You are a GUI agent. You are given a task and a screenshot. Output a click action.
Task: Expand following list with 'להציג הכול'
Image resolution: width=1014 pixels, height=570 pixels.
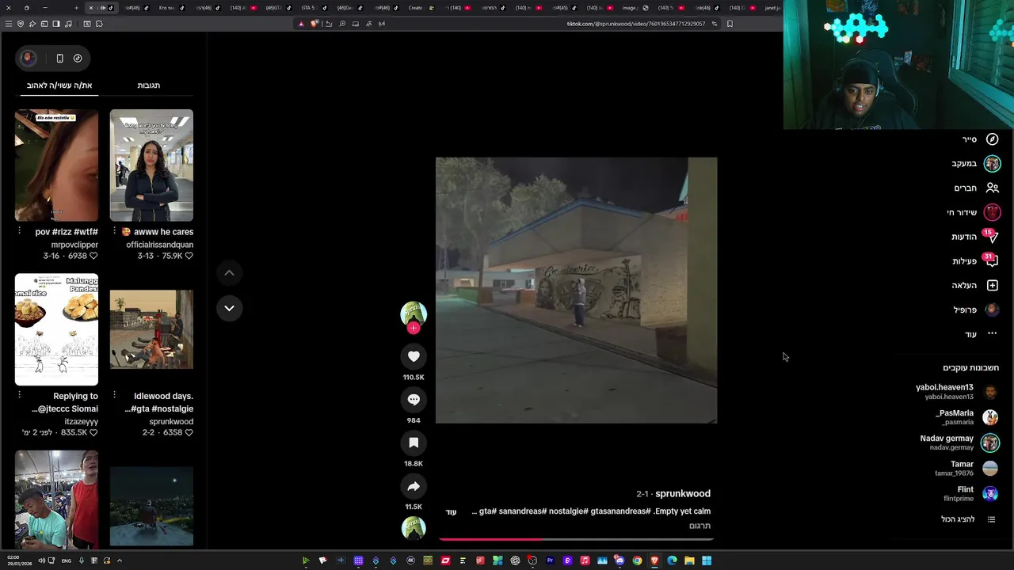(x=969, y=519)
